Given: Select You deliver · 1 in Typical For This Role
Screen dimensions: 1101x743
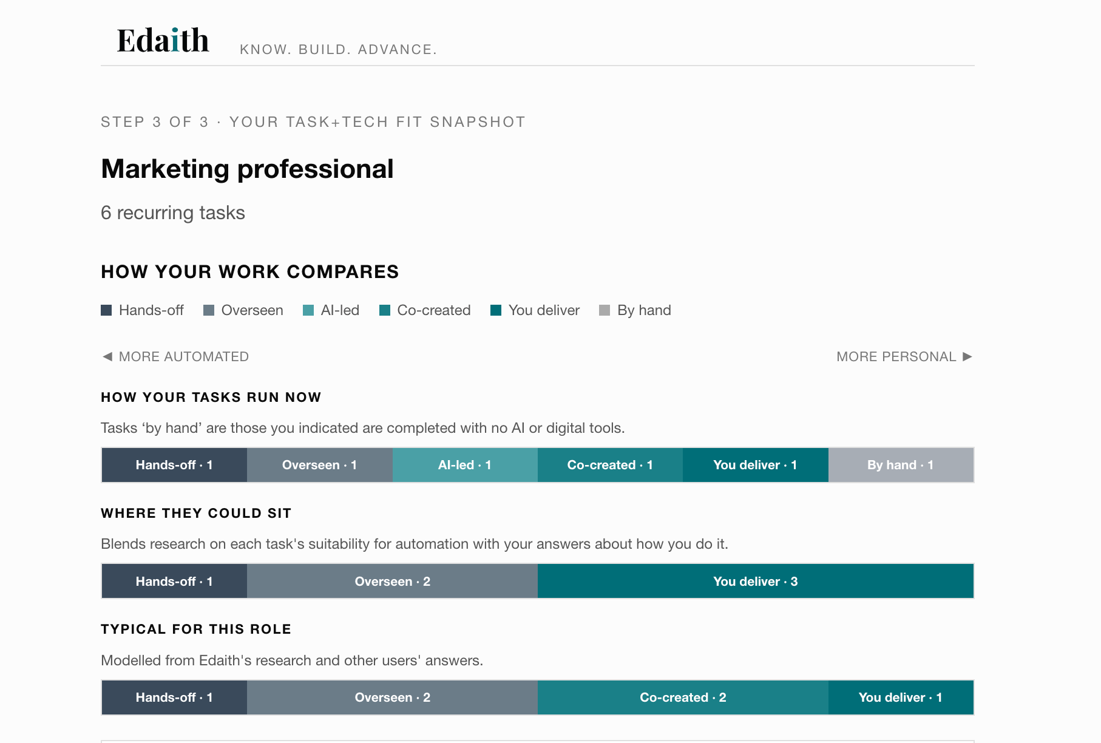Looking at the screenshot, I should tap(901, 697).
